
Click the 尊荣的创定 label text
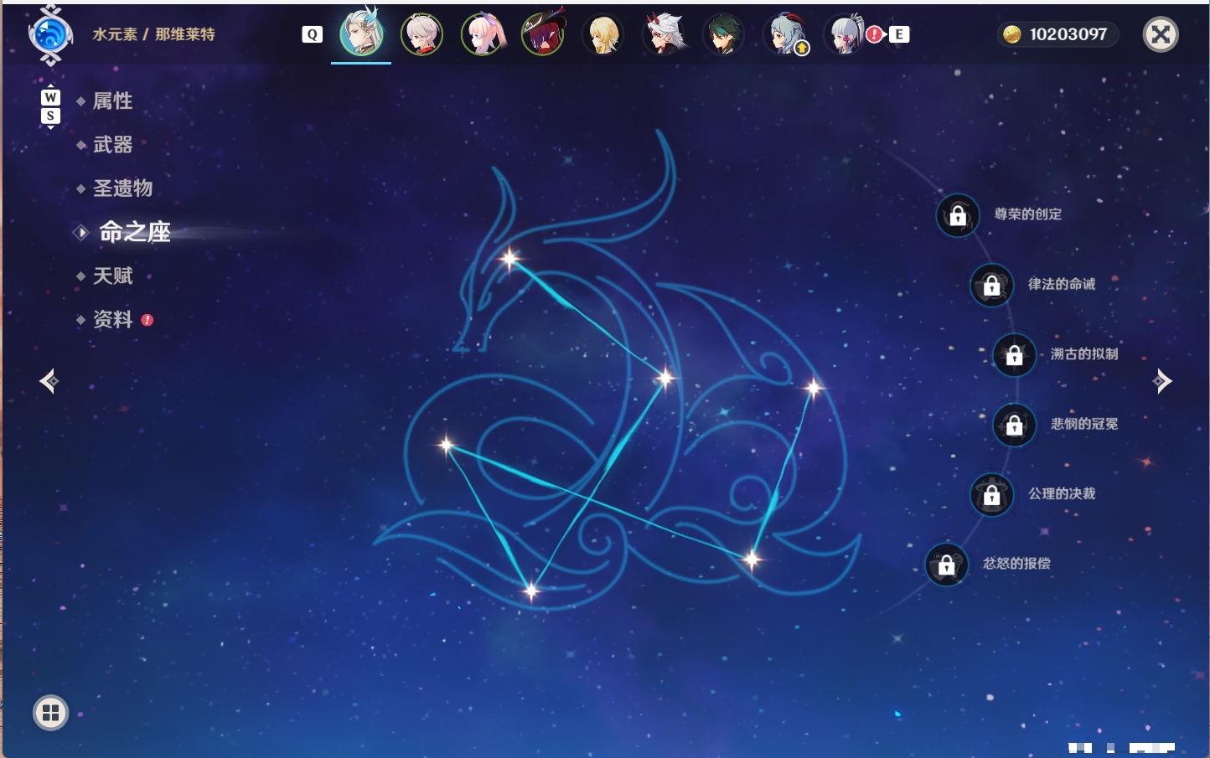click(1028, 214)
